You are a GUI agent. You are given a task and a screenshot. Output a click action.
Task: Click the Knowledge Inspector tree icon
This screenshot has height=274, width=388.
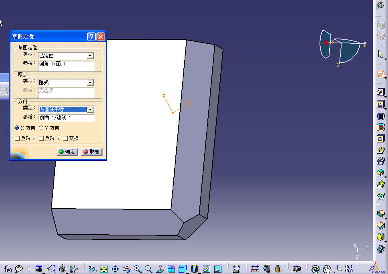click(x=51, y=269)
